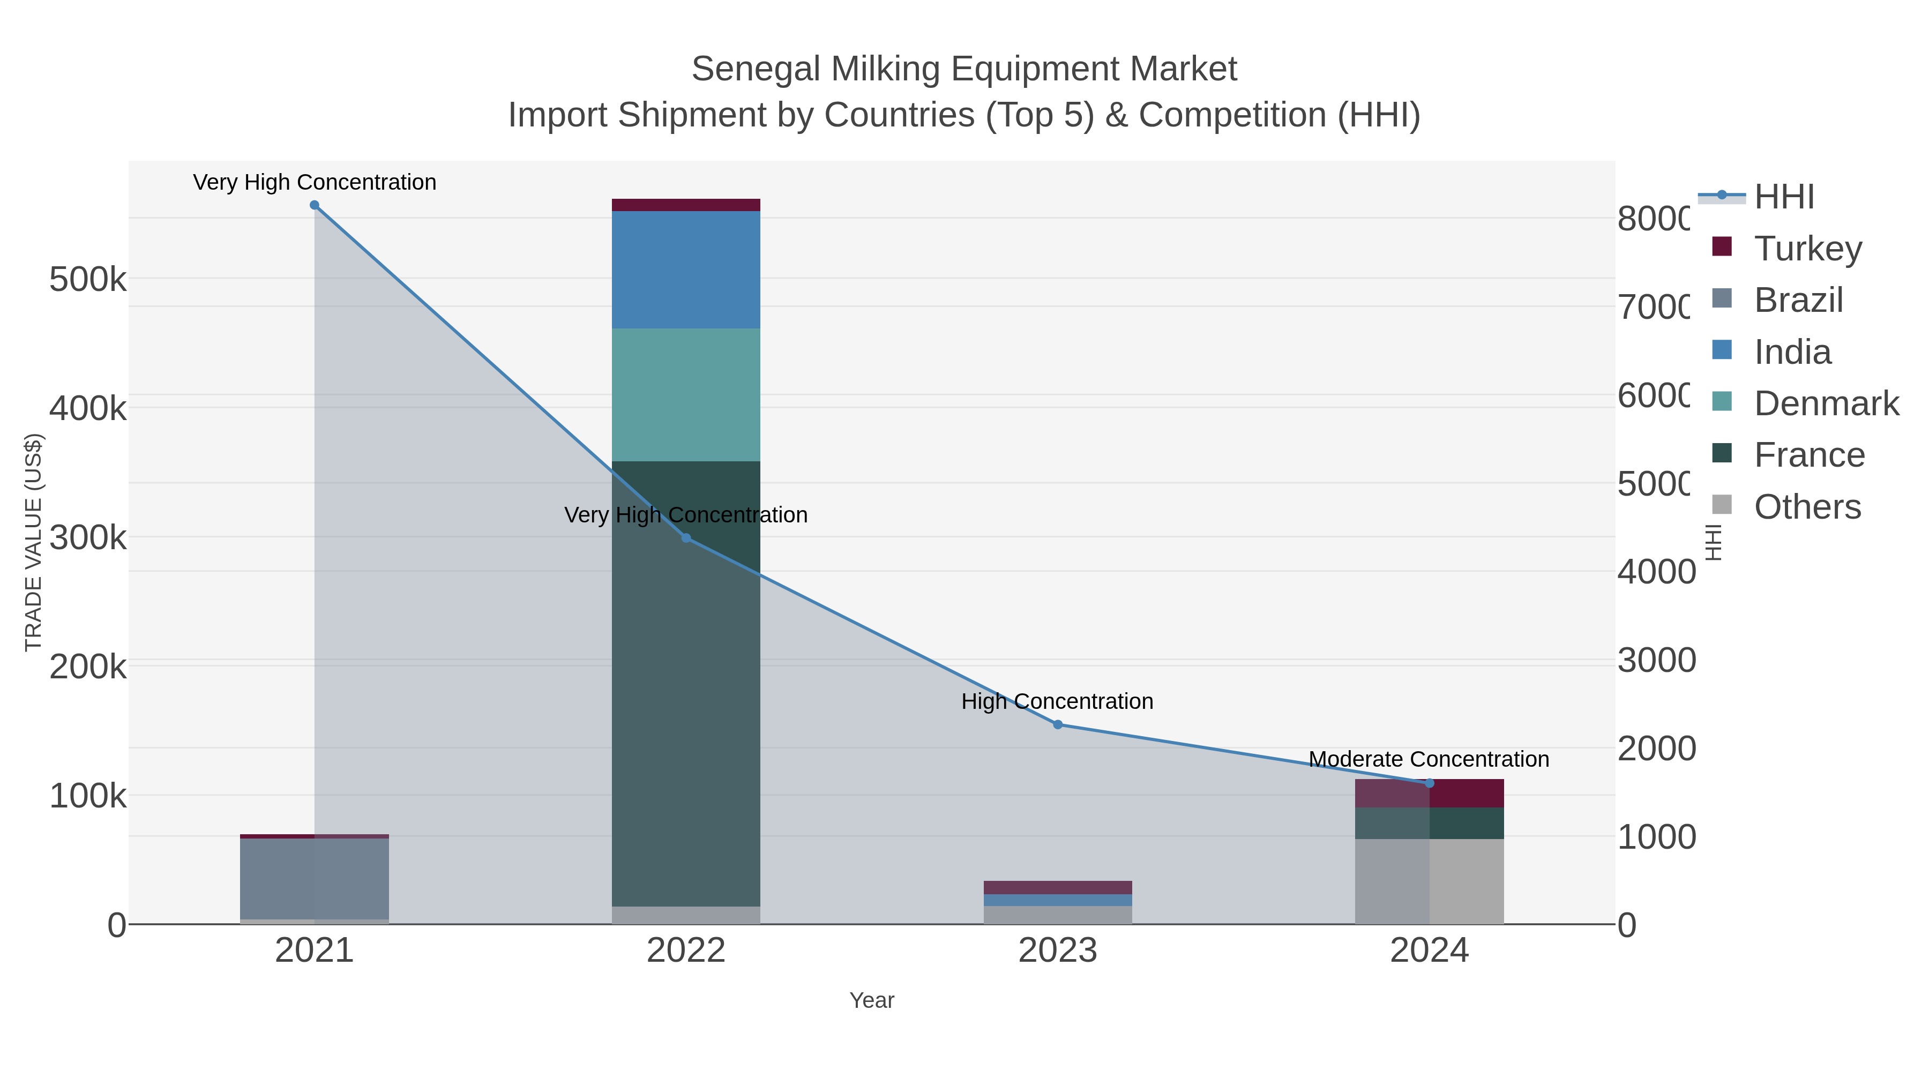The height and width of the screenshot is (1085, 1929).
Task: Toggle the Others legend entry
Action: 1786,506
